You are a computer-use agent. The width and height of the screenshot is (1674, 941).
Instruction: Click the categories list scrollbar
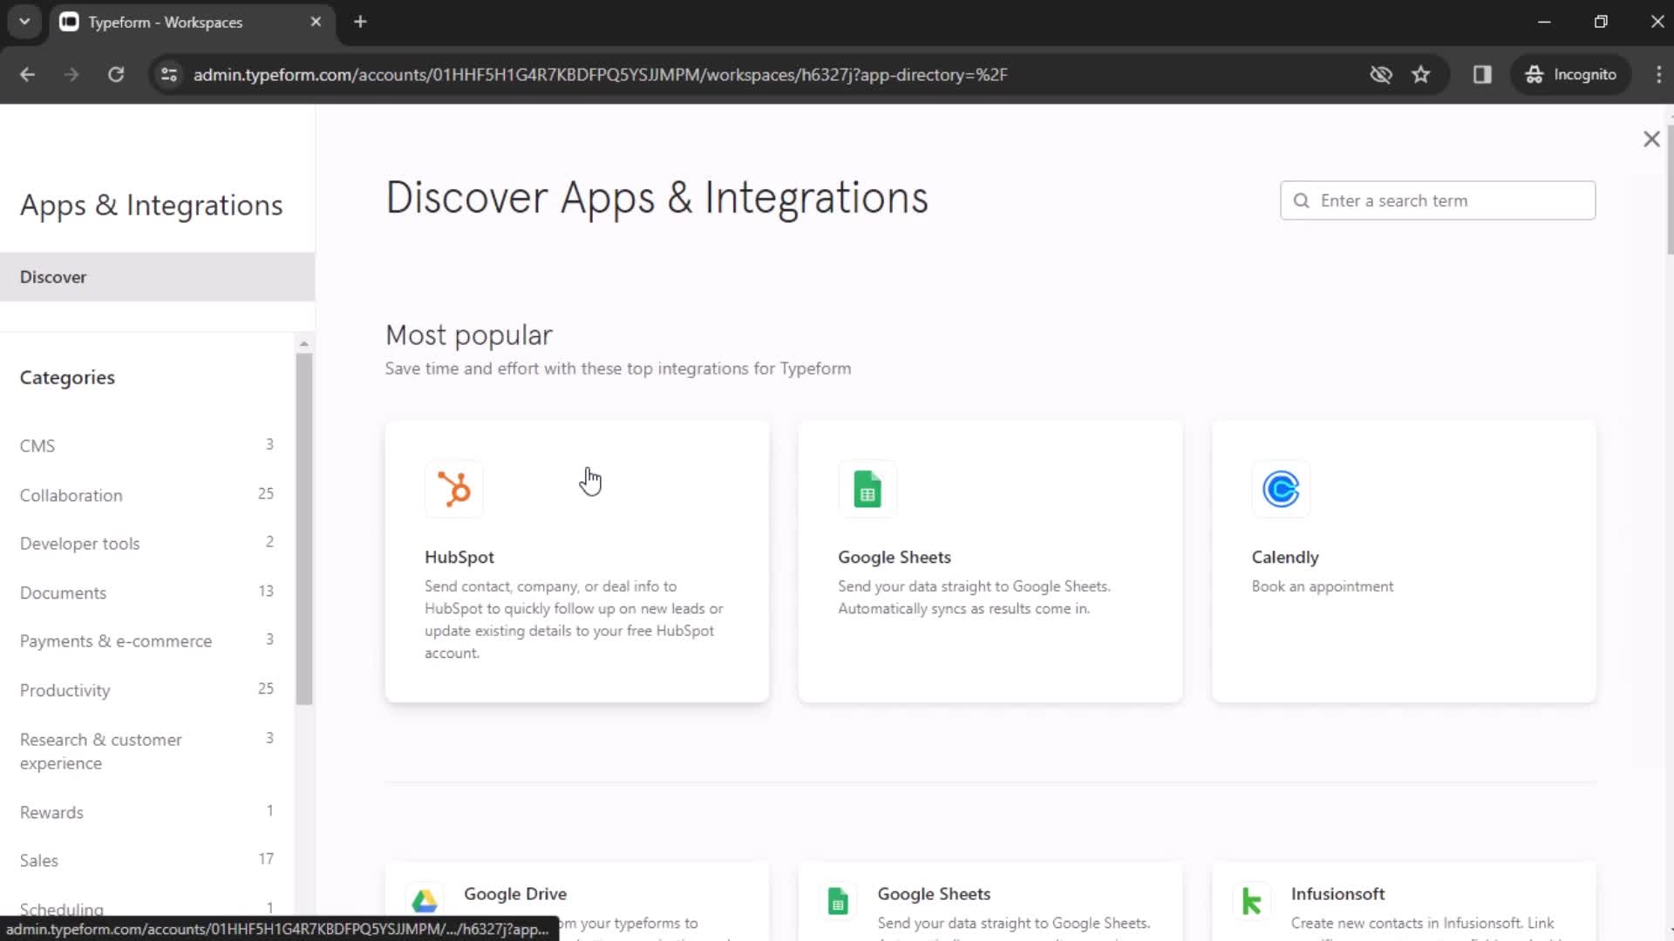pos(303,528)
